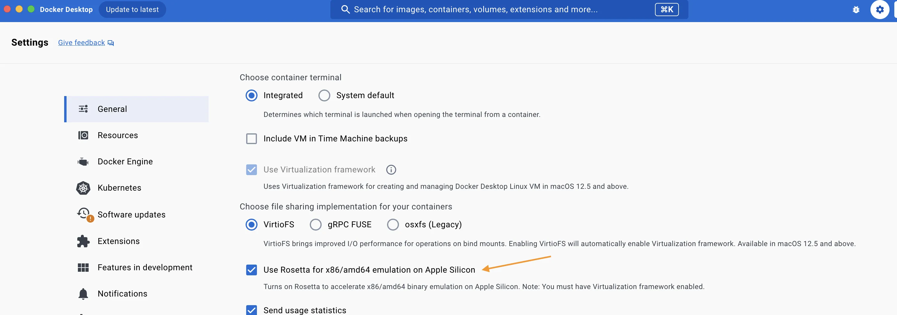Click the Update to latest button
The image size is (897, 315).
[x=132, y=10]
